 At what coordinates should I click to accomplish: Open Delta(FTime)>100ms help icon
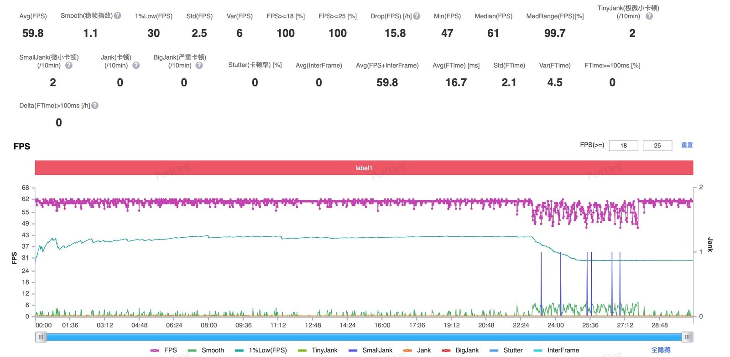pyautogui.click(x=95, y=105)
